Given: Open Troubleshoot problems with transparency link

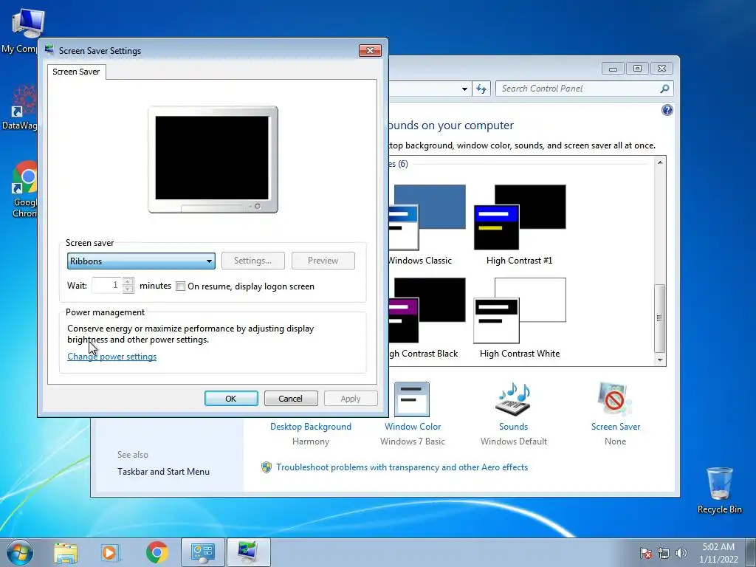Looking at the screenshot, I should tap(402, 467).
